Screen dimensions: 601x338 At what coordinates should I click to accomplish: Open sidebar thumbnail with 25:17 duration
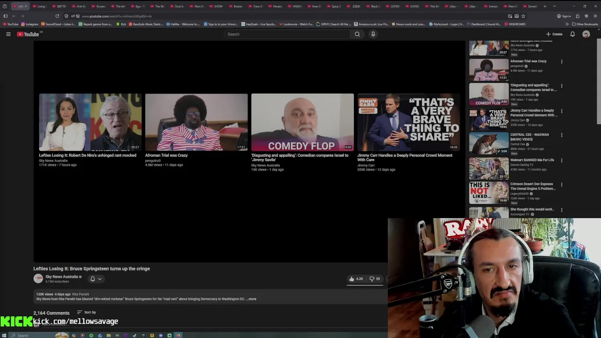coord(488,169)
